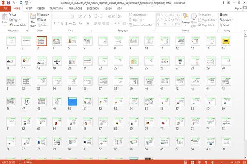The image size is (247, 164).
Task: Open the Arrange options
Action: (x=186, y=20)
